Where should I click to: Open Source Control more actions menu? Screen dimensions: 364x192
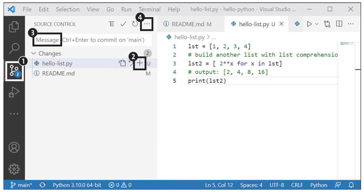tap(147, 24)
